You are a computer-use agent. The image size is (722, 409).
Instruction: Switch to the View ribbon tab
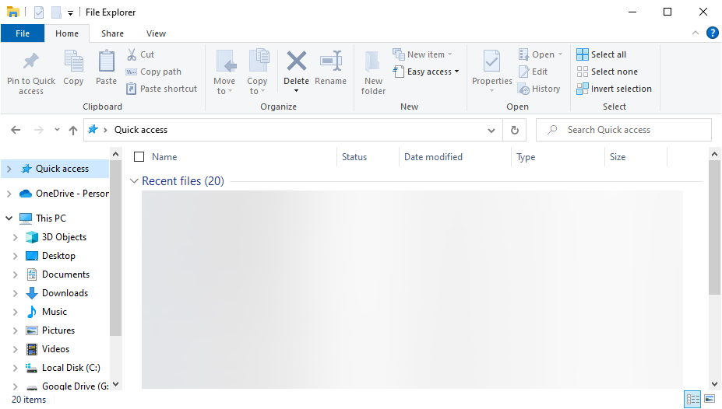click(156, 33)
